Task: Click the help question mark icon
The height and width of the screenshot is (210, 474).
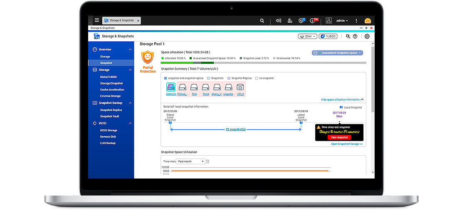Action: tap(355, 36)
